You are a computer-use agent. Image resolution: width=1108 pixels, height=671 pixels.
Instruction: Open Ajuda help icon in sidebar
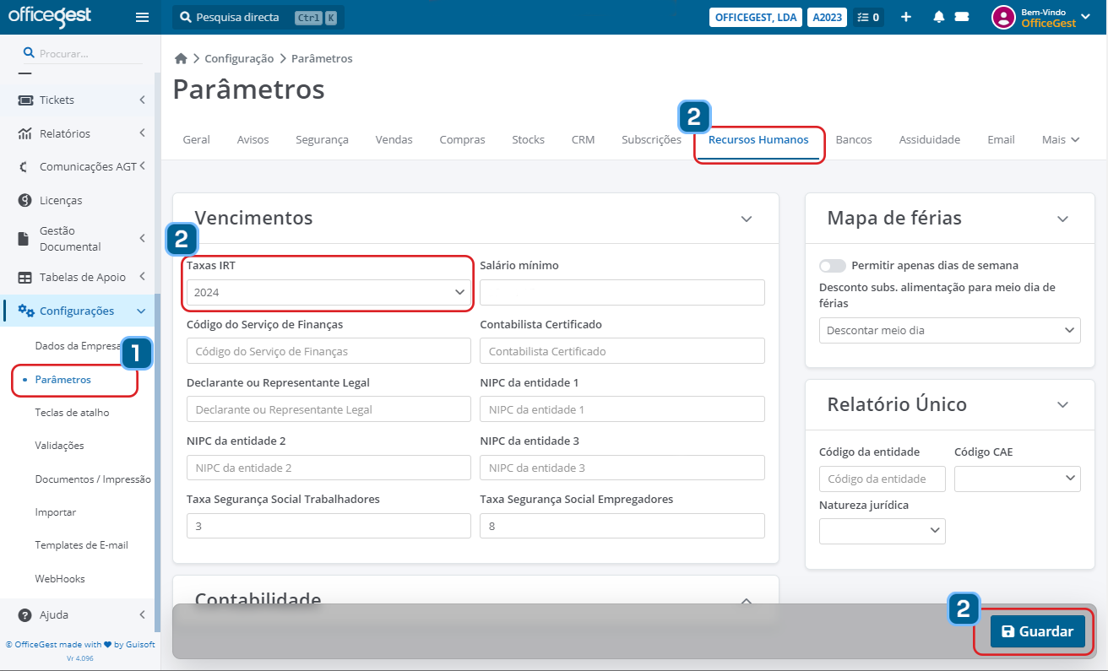[x=25, y=614]
